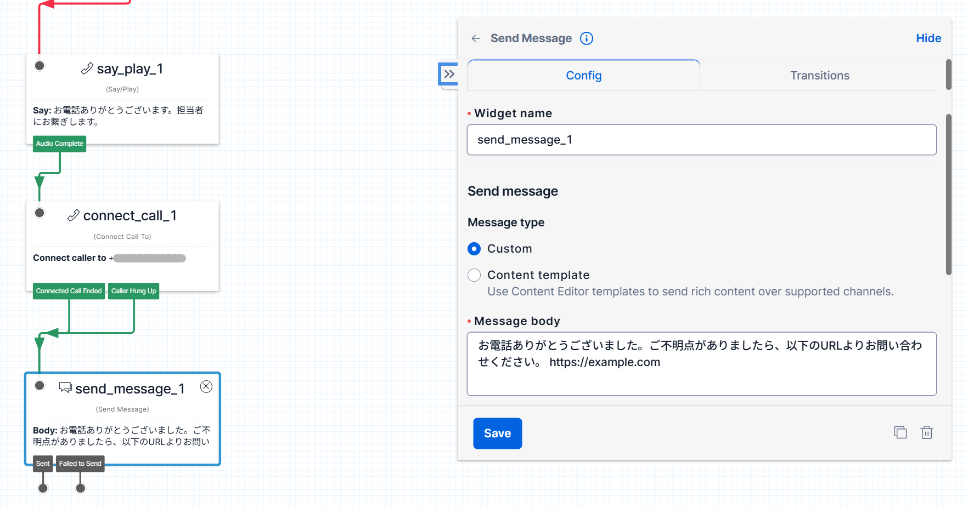Open the info tooltip beside Send Message

[587, 38]
